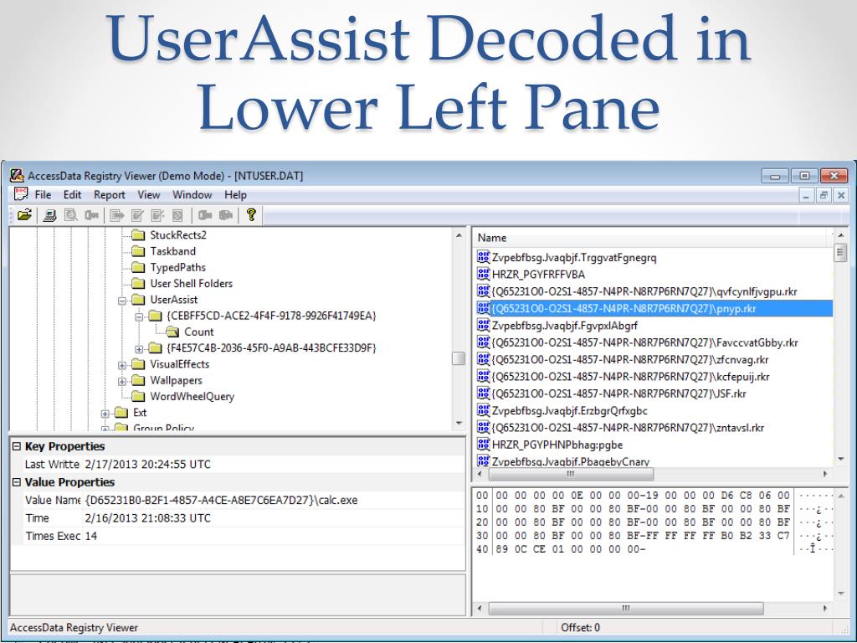Click the Name column header
Image resolution: width=857 pixels, height=643 pixels.
pos(651,238)
